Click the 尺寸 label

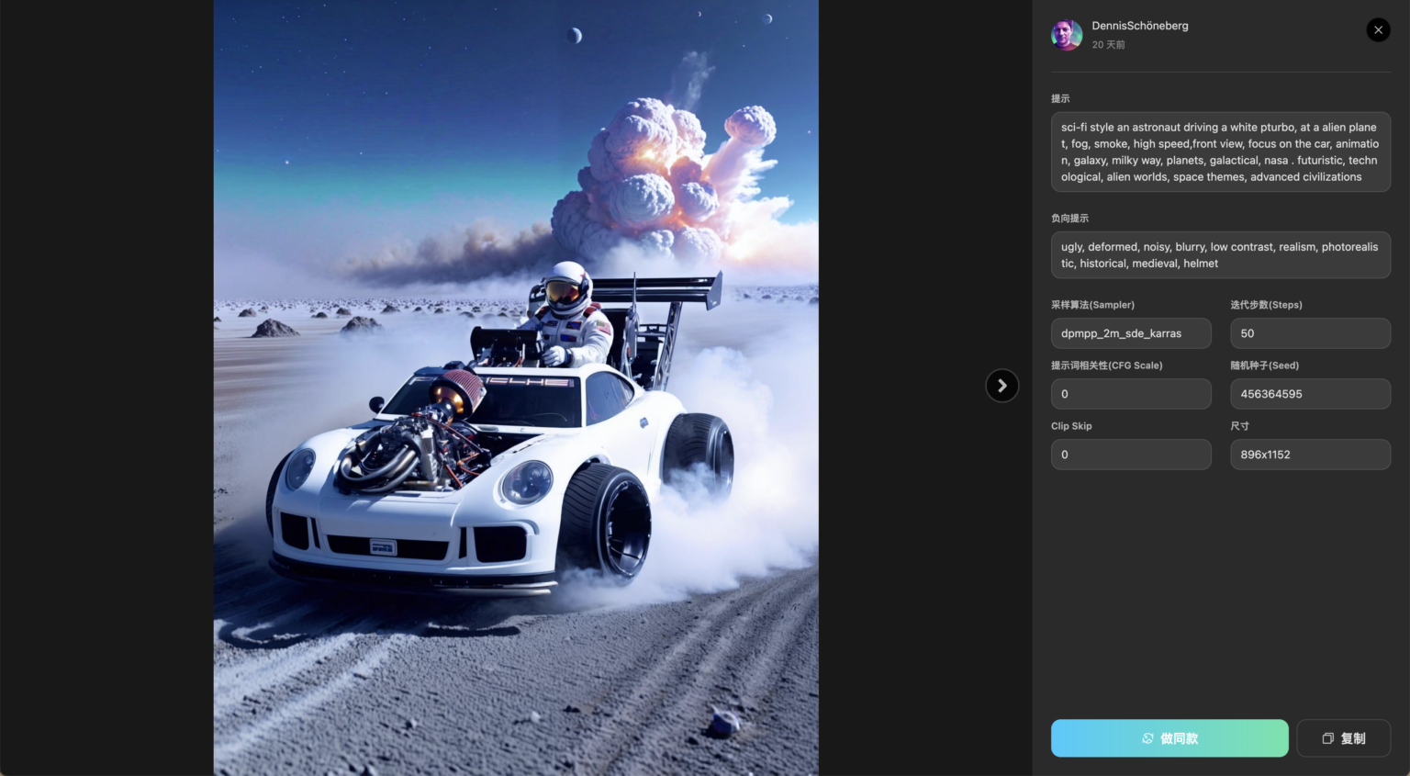click(x=1239, y=426)
